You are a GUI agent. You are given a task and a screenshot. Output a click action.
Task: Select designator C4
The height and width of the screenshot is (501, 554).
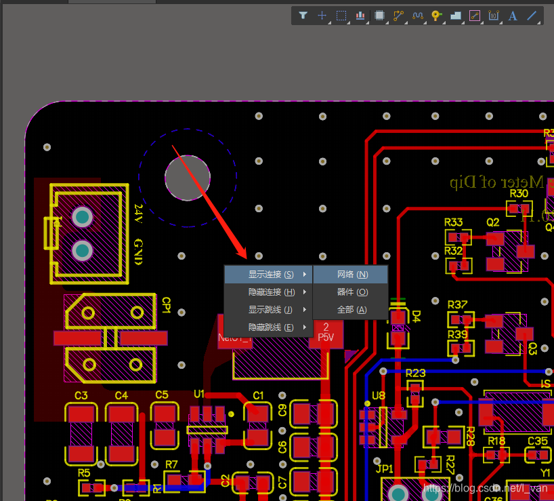tap(121, 395)
